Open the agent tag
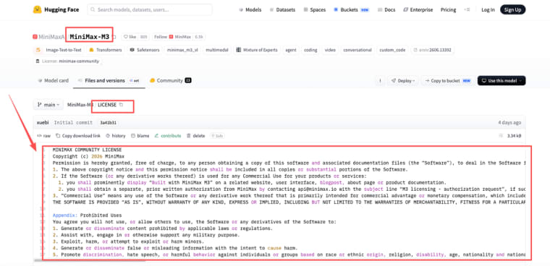The height and width of the screenshot is (266, 550). pyautogui.click(x=290, y=50)
